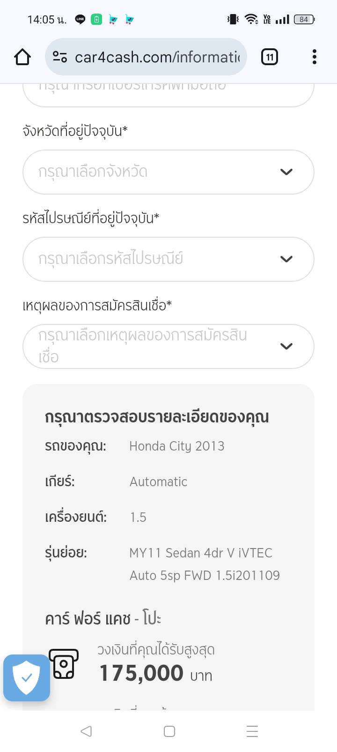This screenshot has width=337, height=752.
Task: Expand the postal code chevron arrow
Action: (286, 259)
